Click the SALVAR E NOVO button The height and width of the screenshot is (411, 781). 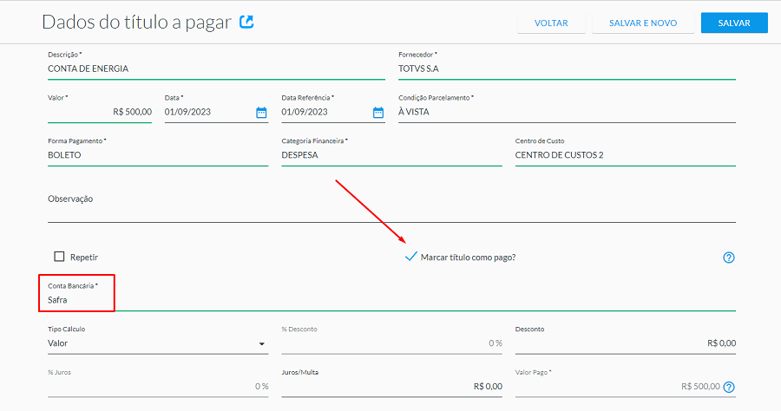tap(643, 23)
